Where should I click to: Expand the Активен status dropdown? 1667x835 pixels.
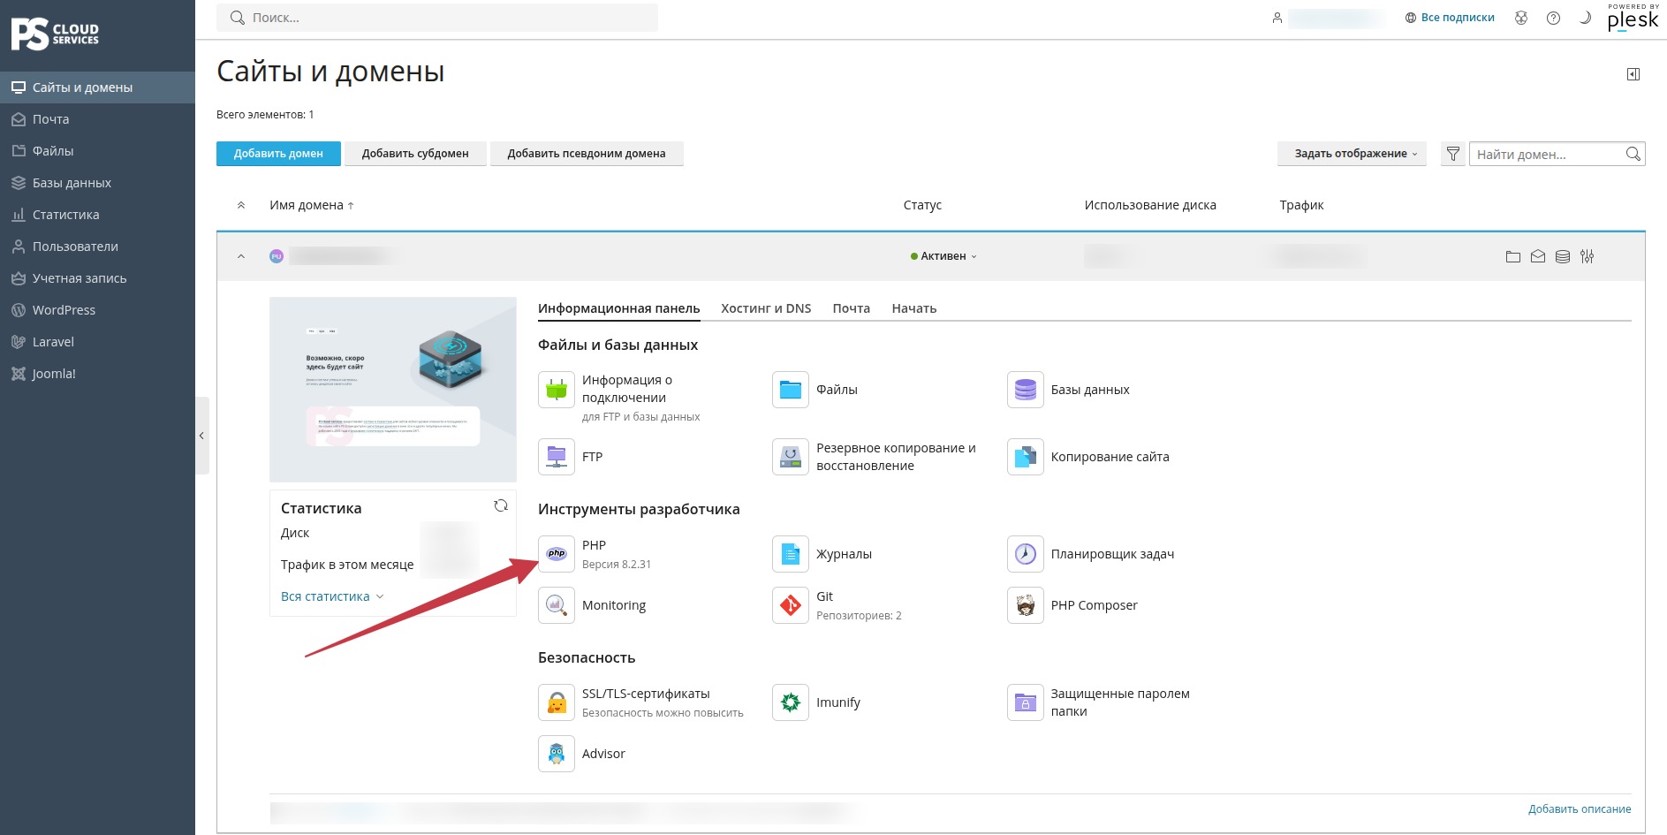point(944,256)
